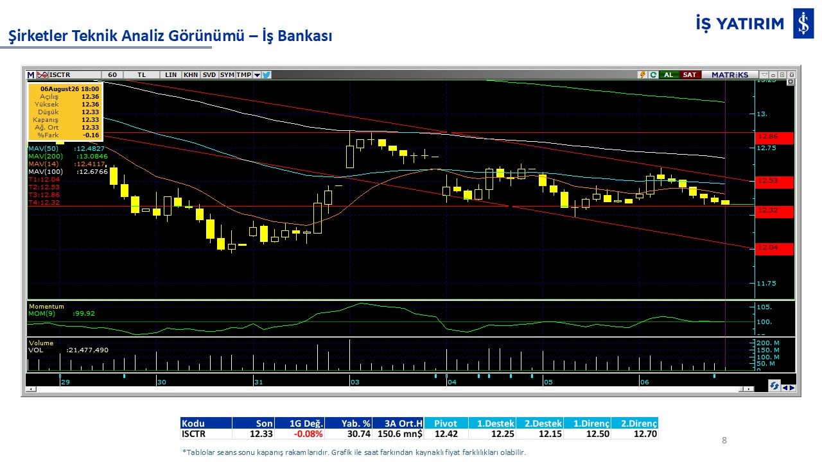822x462 pixels.
Task: Click the right arrow of the horizontal scrollbar
Action: [749, 389]
